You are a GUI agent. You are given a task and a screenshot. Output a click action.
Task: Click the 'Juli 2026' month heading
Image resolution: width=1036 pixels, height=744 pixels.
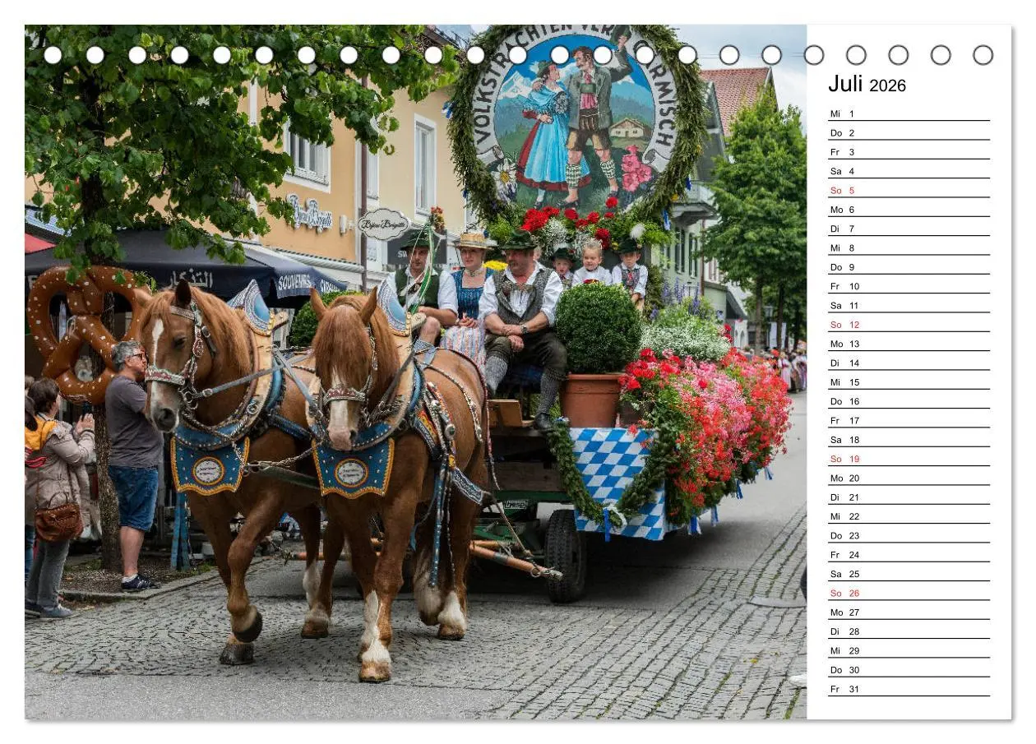(x=867, y=84)
